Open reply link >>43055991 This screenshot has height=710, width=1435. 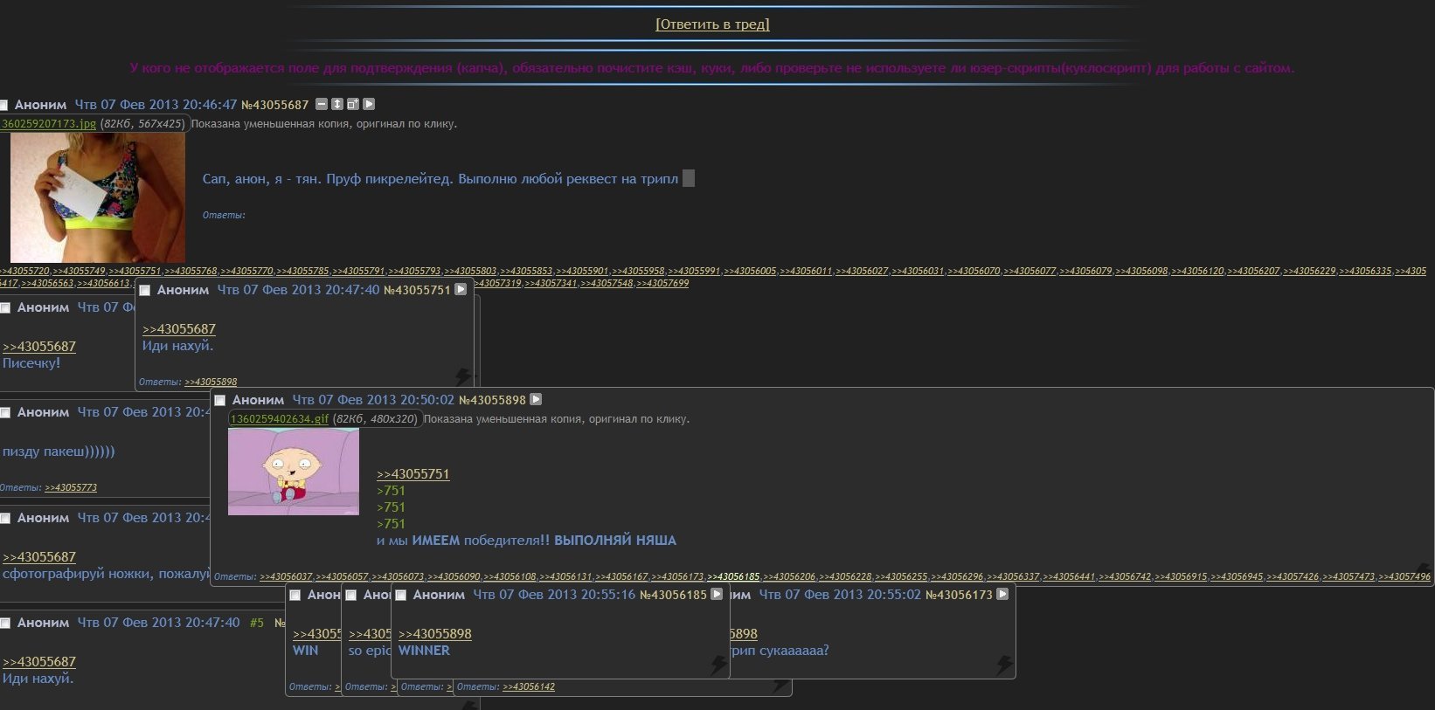[694, 272]
